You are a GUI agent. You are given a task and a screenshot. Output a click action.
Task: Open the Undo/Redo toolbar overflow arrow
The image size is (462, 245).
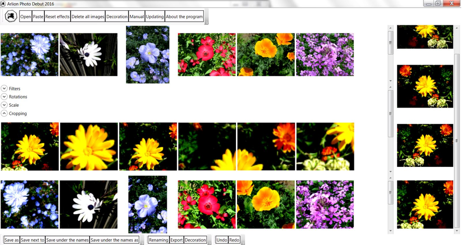pyautogui.click(x=243, y=243)
